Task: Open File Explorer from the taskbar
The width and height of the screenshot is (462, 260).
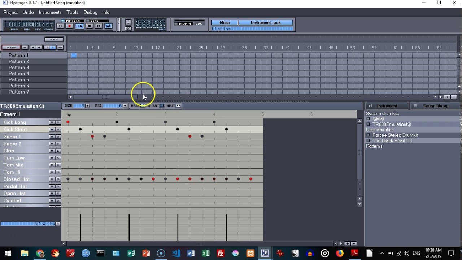Action: (x=25, y=253)
